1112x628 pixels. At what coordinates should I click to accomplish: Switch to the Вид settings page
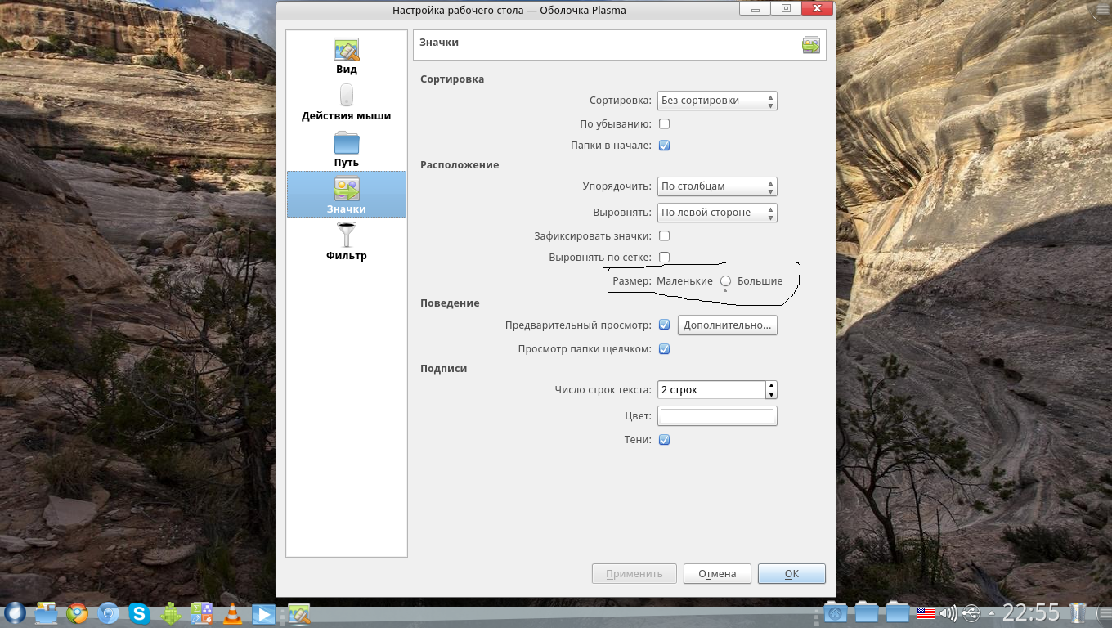(347, 56)
